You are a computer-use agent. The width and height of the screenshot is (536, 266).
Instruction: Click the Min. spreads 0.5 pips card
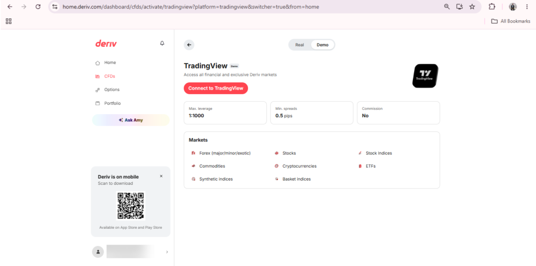pyautogui.click(x=312, y=113)
